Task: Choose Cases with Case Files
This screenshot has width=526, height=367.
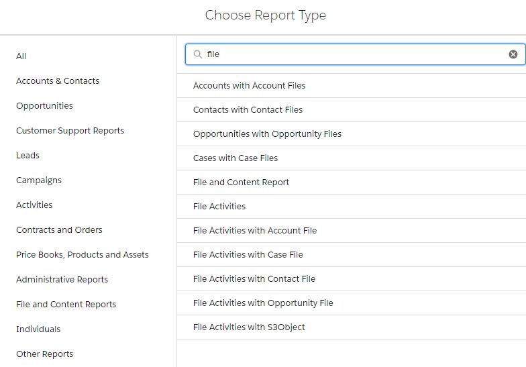Action: (x=235, y=158)
